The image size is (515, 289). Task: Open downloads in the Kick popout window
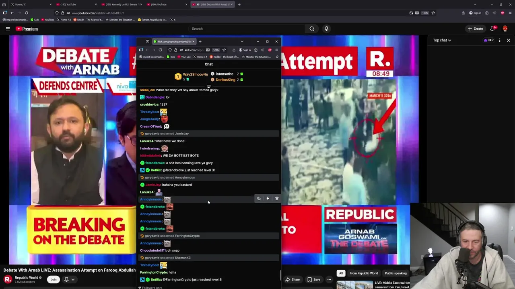234,50
